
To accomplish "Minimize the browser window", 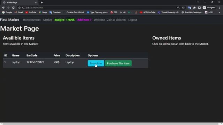I will click(205, 2).
